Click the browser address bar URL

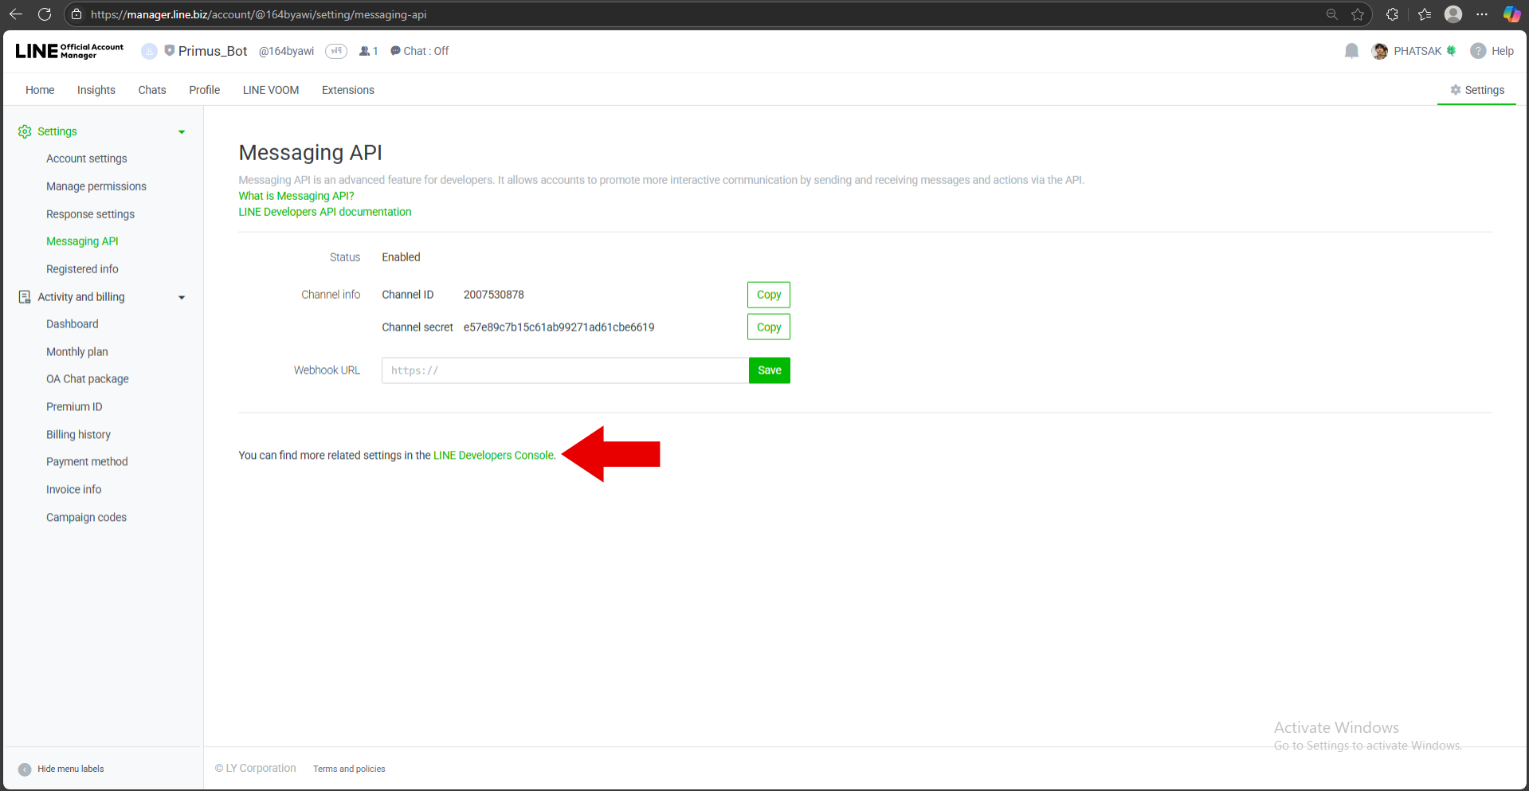[259, 14]
